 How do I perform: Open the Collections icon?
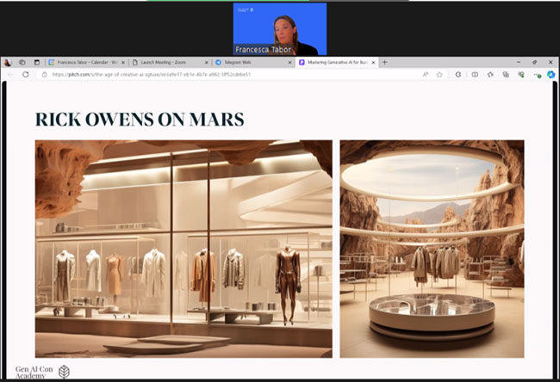[506, 75]
